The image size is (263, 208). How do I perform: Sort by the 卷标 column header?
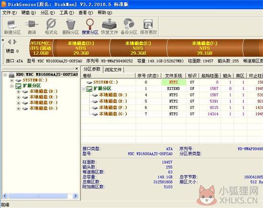tap(108, 76)
